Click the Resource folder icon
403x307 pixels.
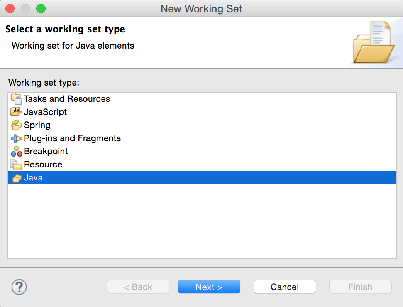click(15, 164)
